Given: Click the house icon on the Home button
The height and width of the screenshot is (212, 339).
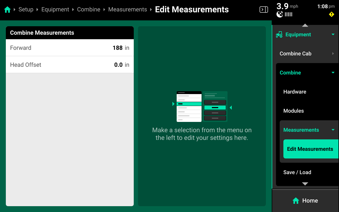Looking at the screenshot, I should [x=296, y=201].
